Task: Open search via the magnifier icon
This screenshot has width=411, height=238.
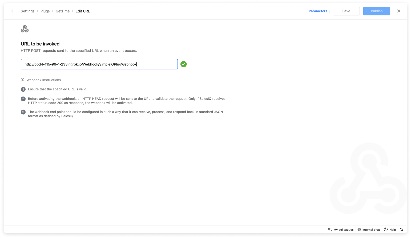Action: tap(402, 229)
